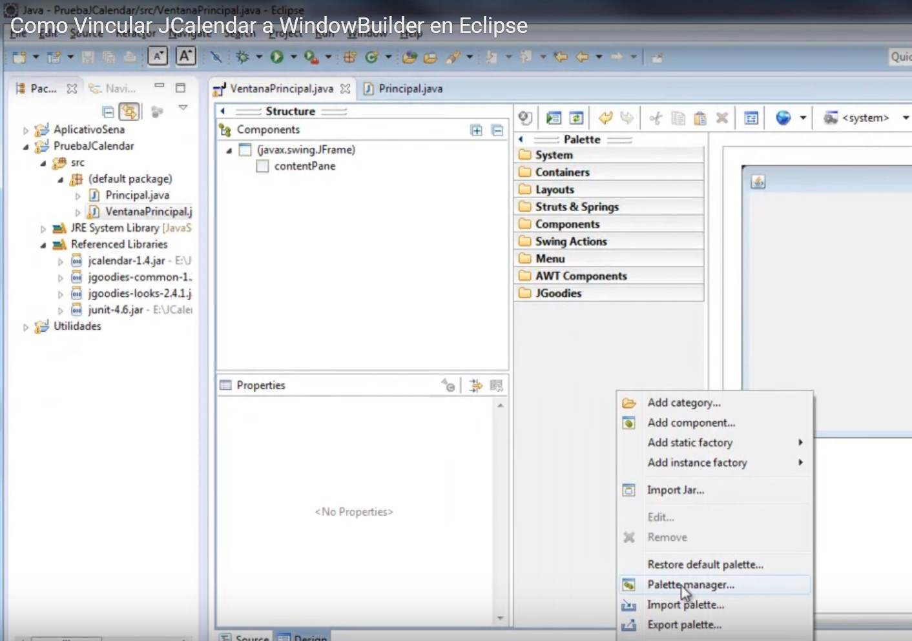Open the System palette category

[x=609, y=155]
